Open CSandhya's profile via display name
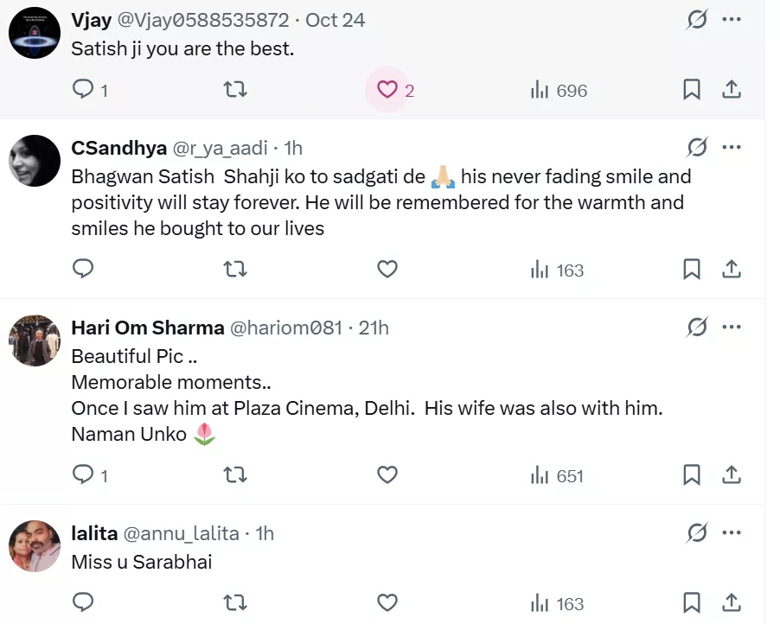Screen dimensions: 780x624 tap(118, 148)
